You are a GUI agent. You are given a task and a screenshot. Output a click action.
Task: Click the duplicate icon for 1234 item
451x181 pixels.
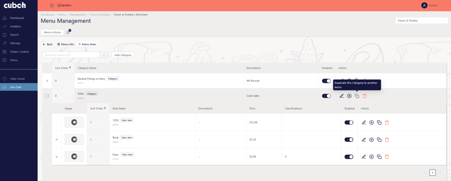tap(379, 122)
